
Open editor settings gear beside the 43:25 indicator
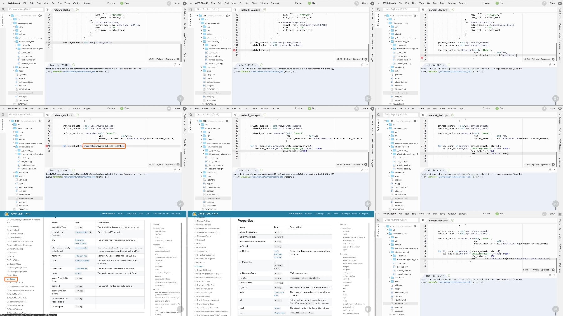click(x=366, y=59)
